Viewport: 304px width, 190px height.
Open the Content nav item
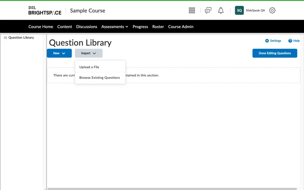coord(64,27)
